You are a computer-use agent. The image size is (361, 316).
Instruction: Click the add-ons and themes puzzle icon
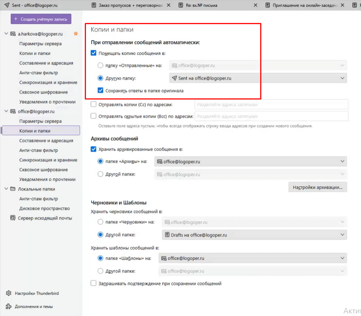pos(8,306)
